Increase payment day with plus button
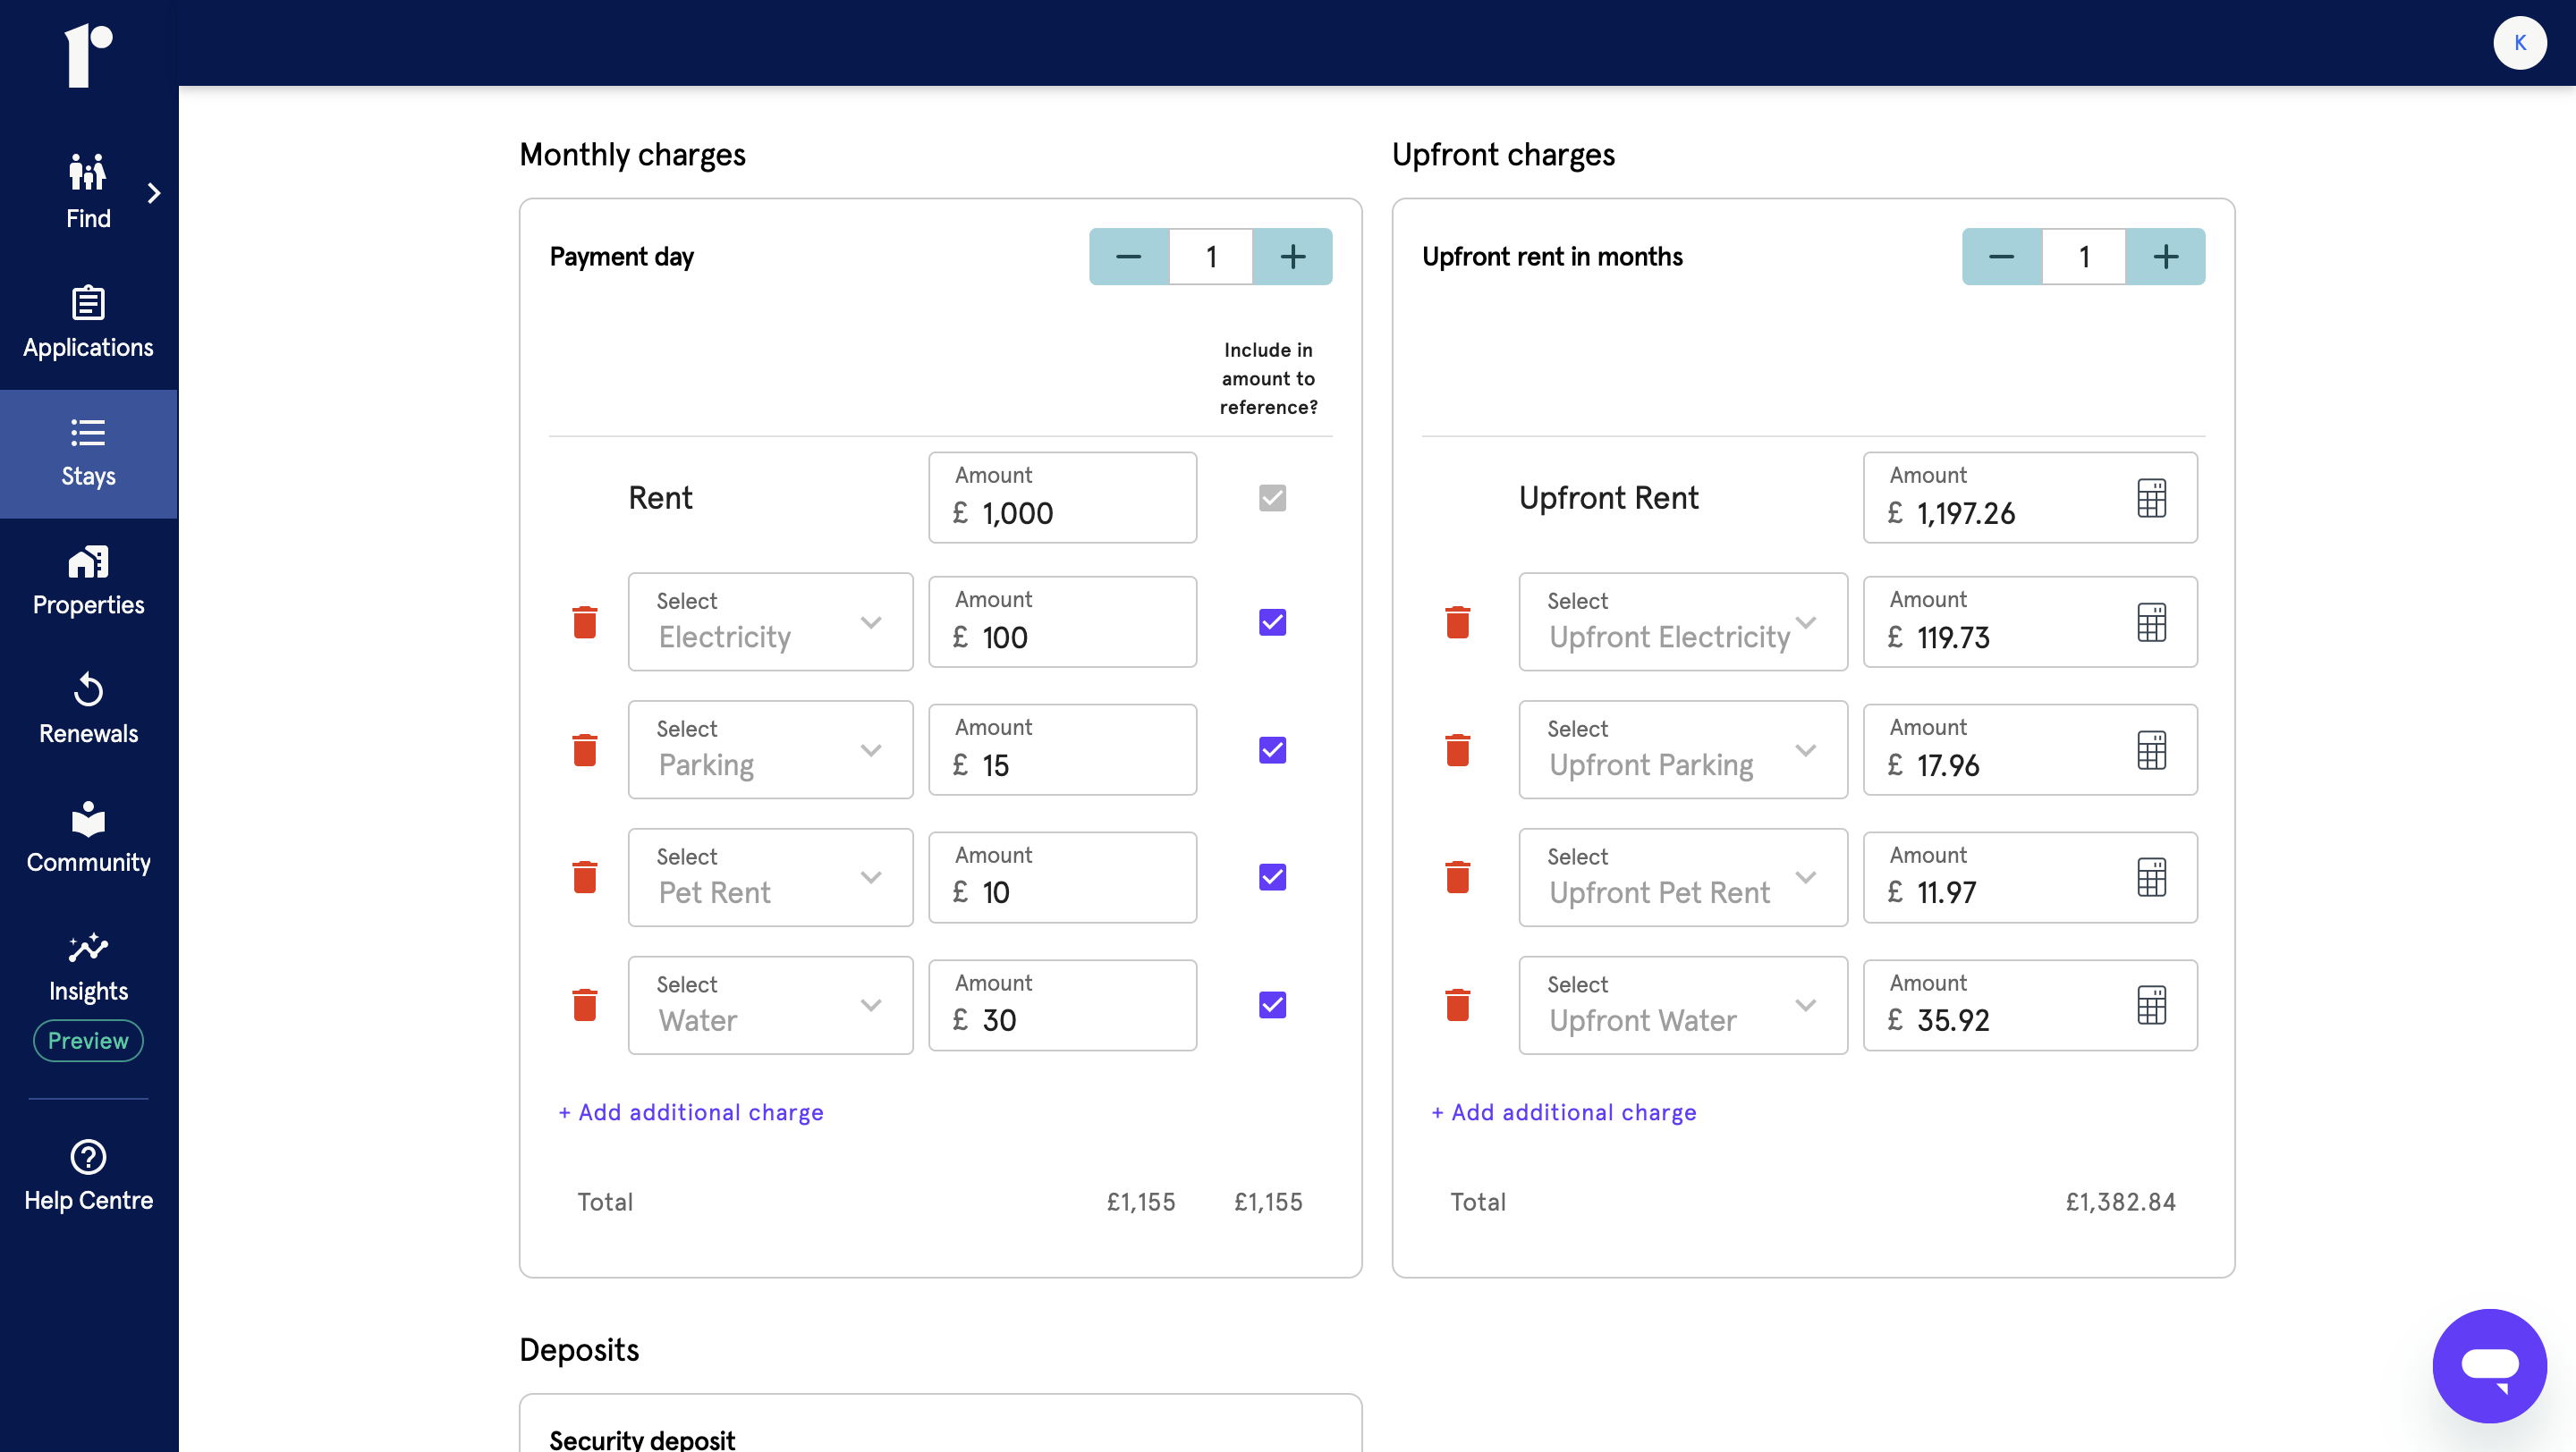Viewport: 2576px width, 1452px height. tap(1292, 257)
